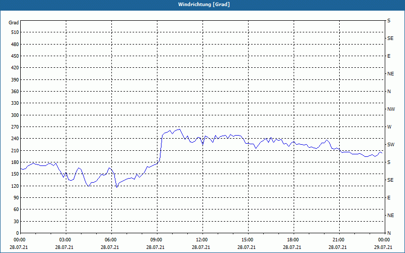This screenshot has width=405, height=253.
Task: Select the 480 value on the degree axis
Action: [x=15, y=45]
